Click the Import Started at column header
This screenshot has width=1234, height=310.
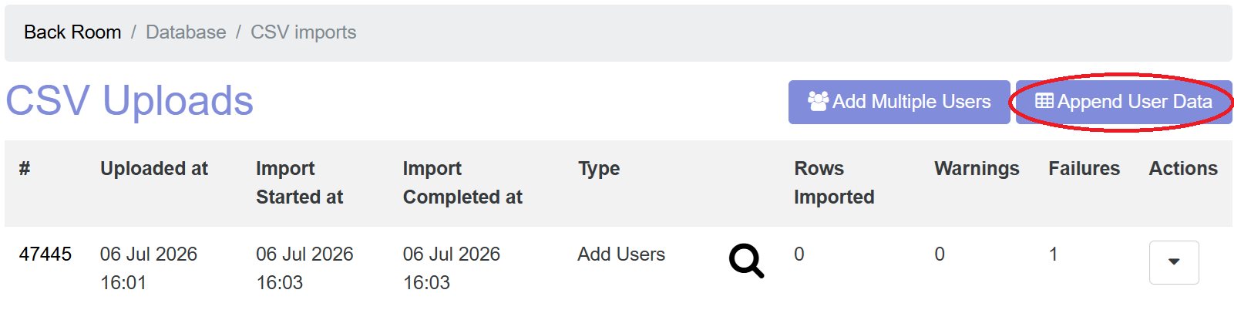pos(299,183)
